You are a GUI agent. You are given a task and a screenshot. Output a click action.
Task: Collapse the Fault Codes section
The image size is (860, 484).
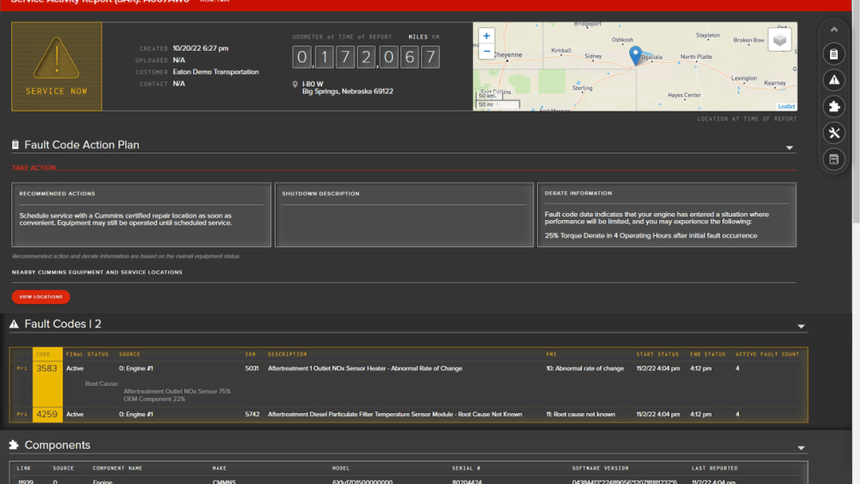click(x=801, y=327)
